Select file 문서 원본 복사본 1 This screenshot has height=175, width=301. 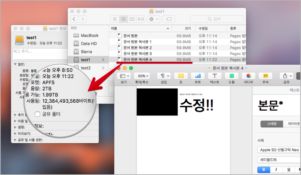(178, 42)
